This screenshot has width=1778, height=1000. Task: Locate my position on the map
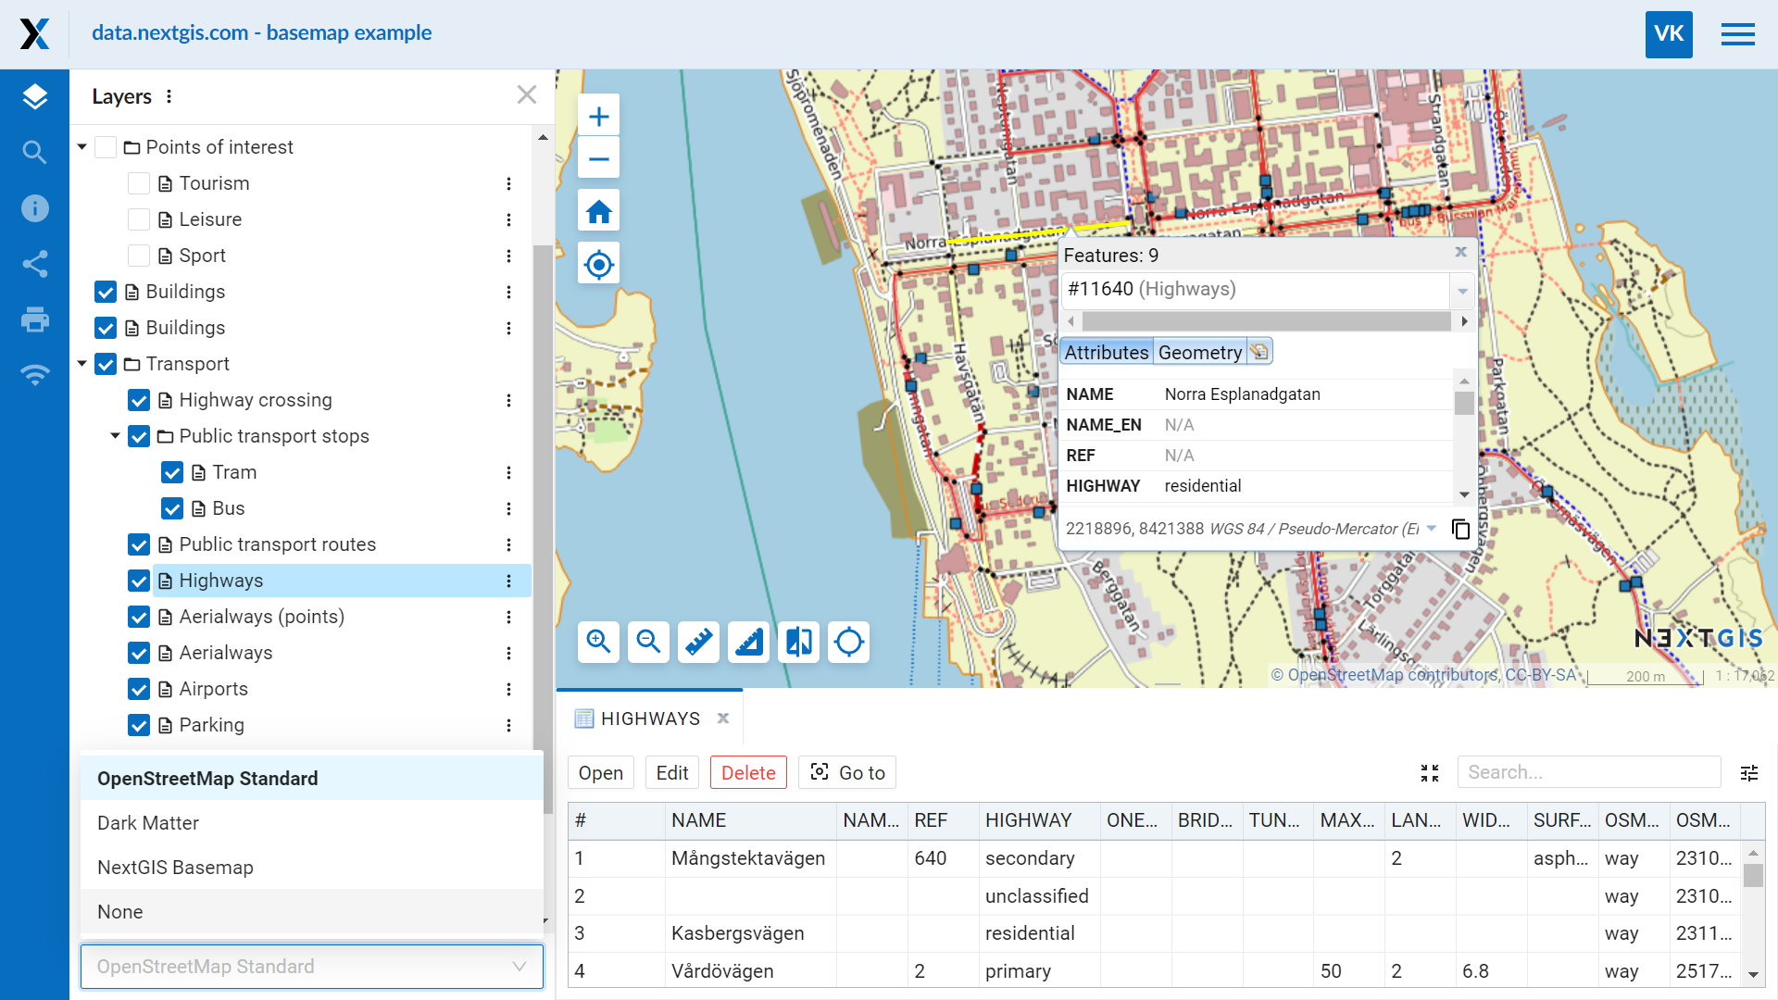pyautogui.click(x=599, y=265)
